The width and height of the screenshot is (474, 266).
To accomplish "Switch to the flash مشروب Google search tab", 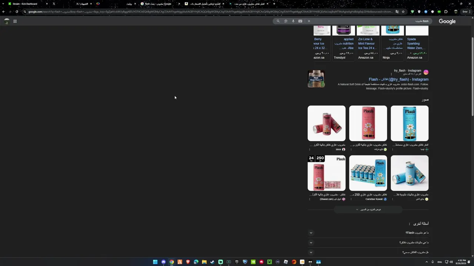I will (160, 4).
